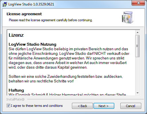This screenshot has height=114, width=147.
Task: Click the "Haftung" section heading
Action: 16,90
